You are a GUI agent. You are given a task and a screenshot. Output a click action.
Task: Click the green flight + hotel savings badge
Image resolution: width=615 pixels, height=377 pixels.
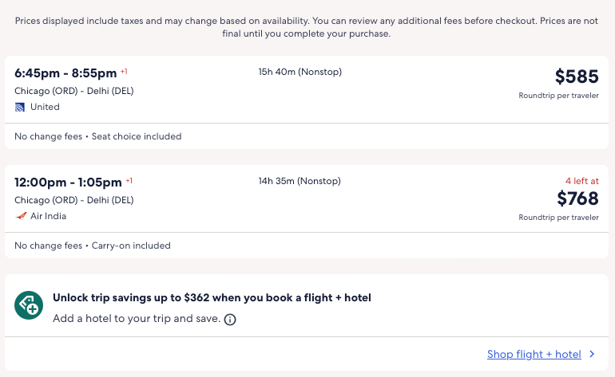pyautogui.click(x=29, y=305)
